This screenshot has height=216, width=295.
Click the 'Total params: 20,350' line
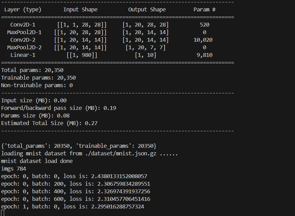pos(32,70)
